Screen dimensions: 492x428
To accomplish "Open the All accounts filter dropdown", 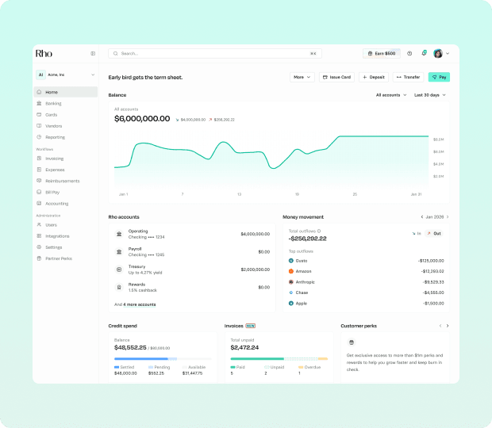I will point(391,95).
